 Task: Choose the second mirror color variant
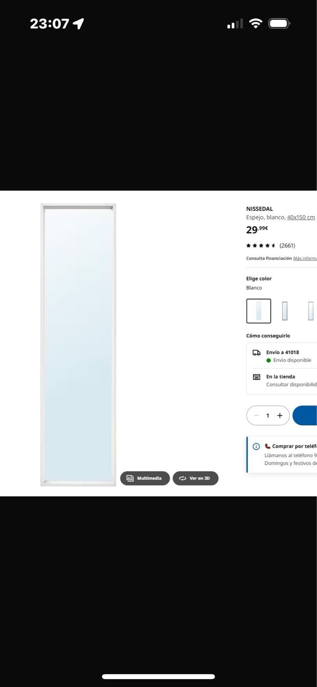coord(285,311)
